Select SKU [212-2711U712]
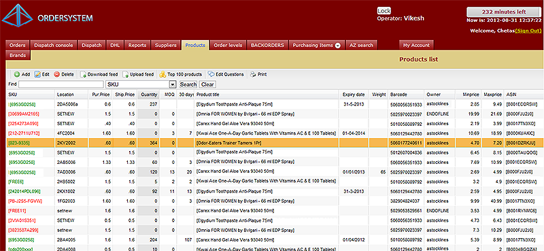Screen dimensions: 544x251 pos(24,133)
